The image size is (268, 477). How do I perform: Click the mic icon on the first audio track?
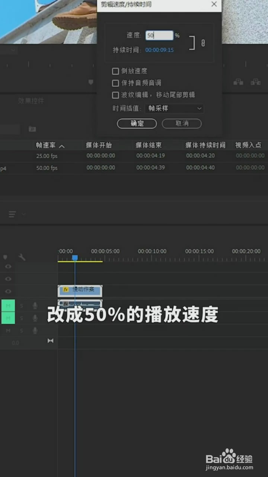[35, 306]
